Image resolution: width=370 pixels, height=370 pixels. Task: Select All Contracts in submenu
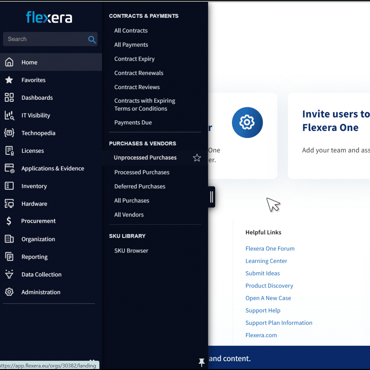131,30
